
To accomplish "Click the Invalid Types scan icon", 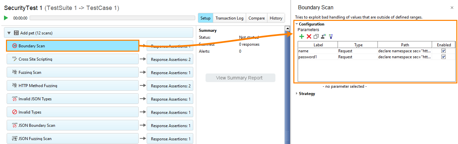I will click(14, 112).
